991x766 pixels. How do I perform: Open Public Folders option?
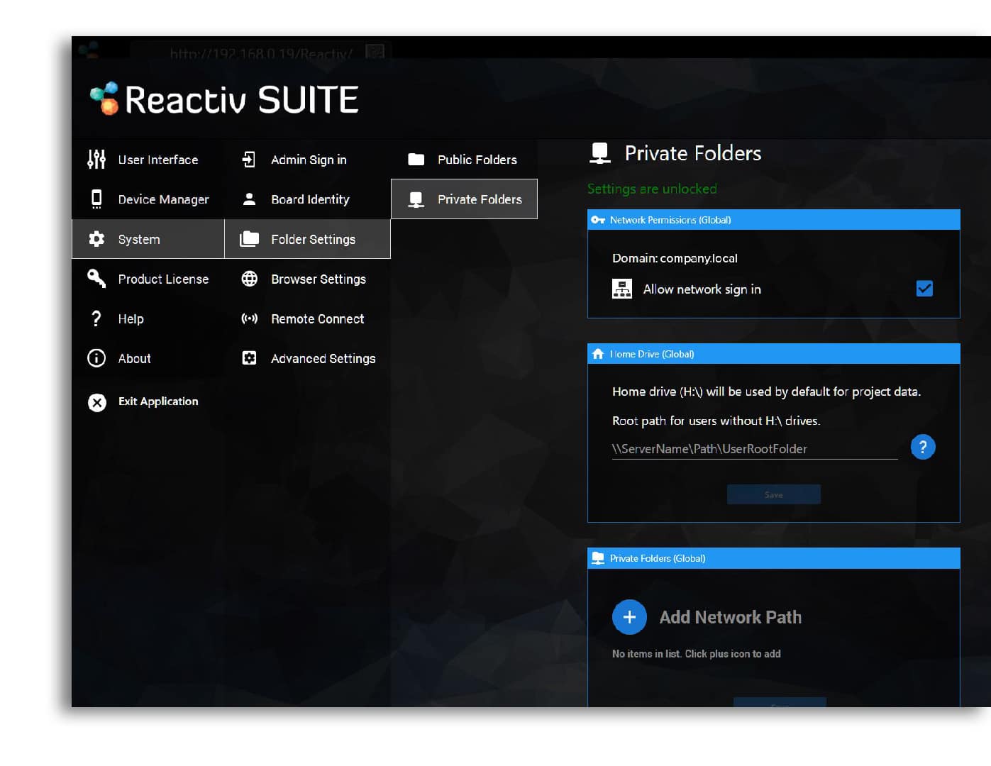point(464,160)
